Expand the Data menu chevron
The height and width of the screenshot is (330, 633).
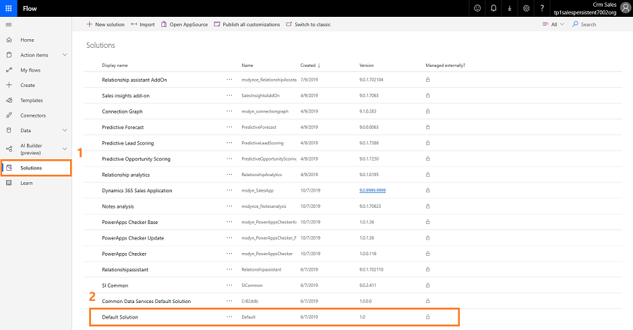click(x=65, y=130)
